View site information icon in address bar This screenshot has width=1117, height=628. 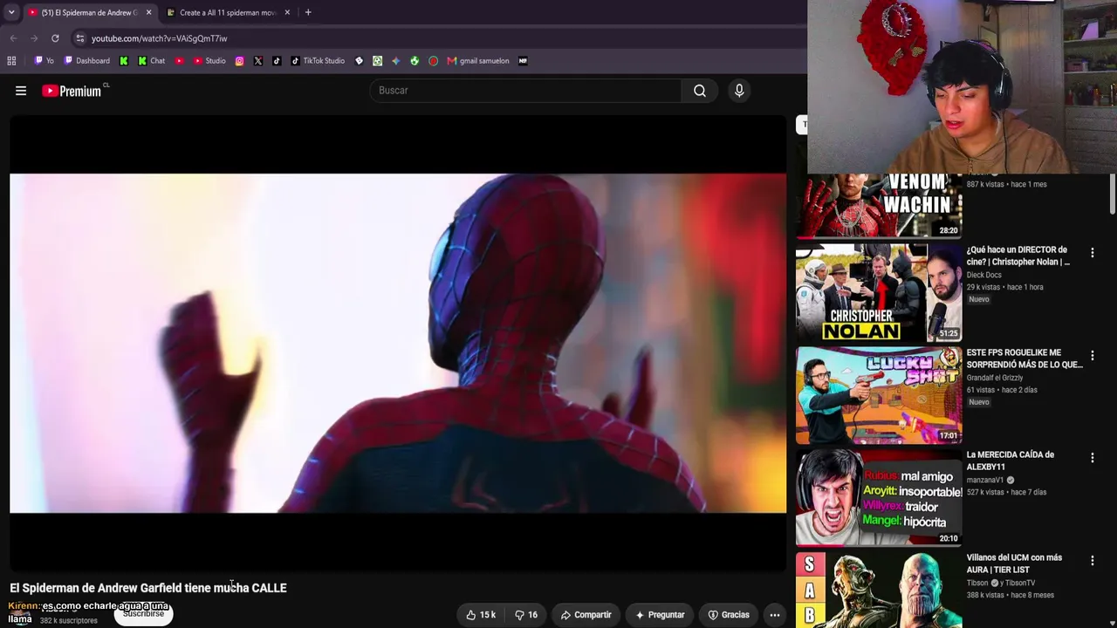tap(79, 38)
